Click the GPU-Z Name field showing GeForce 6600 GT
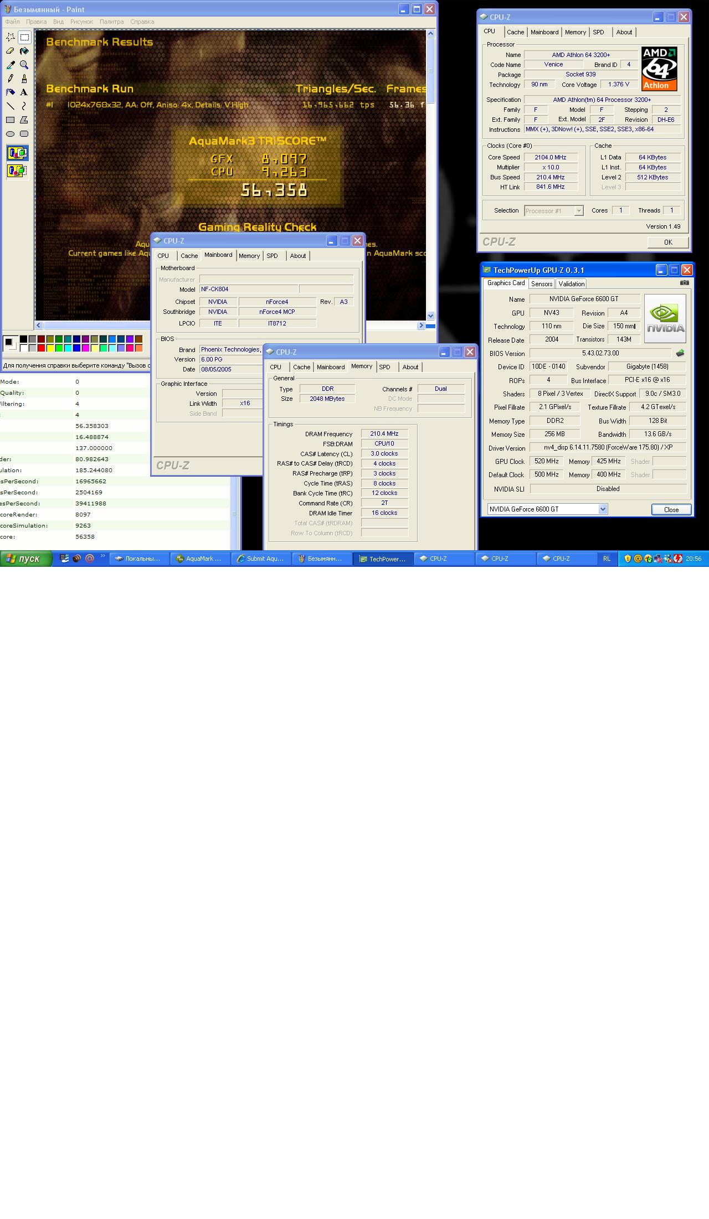This screenshot has height=1219, width=709. (584, 299)
